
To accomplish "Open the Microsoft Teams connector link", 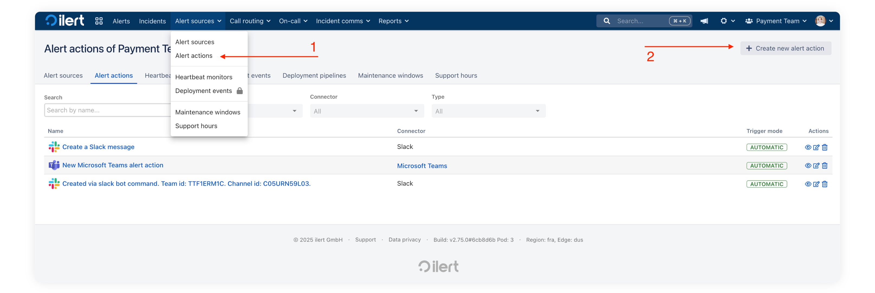I will 422,166.
